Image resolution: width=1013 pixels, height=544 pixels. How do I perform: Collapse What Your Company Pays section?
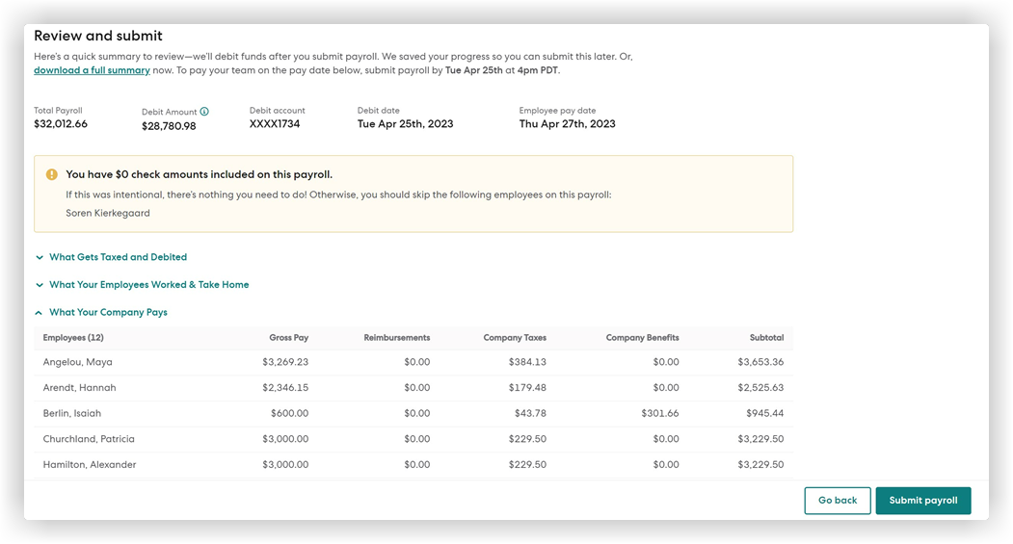point(101,312)
